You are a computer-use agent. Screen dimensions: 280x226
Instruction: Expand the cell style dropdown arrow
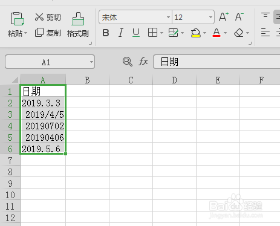(183, 33)
